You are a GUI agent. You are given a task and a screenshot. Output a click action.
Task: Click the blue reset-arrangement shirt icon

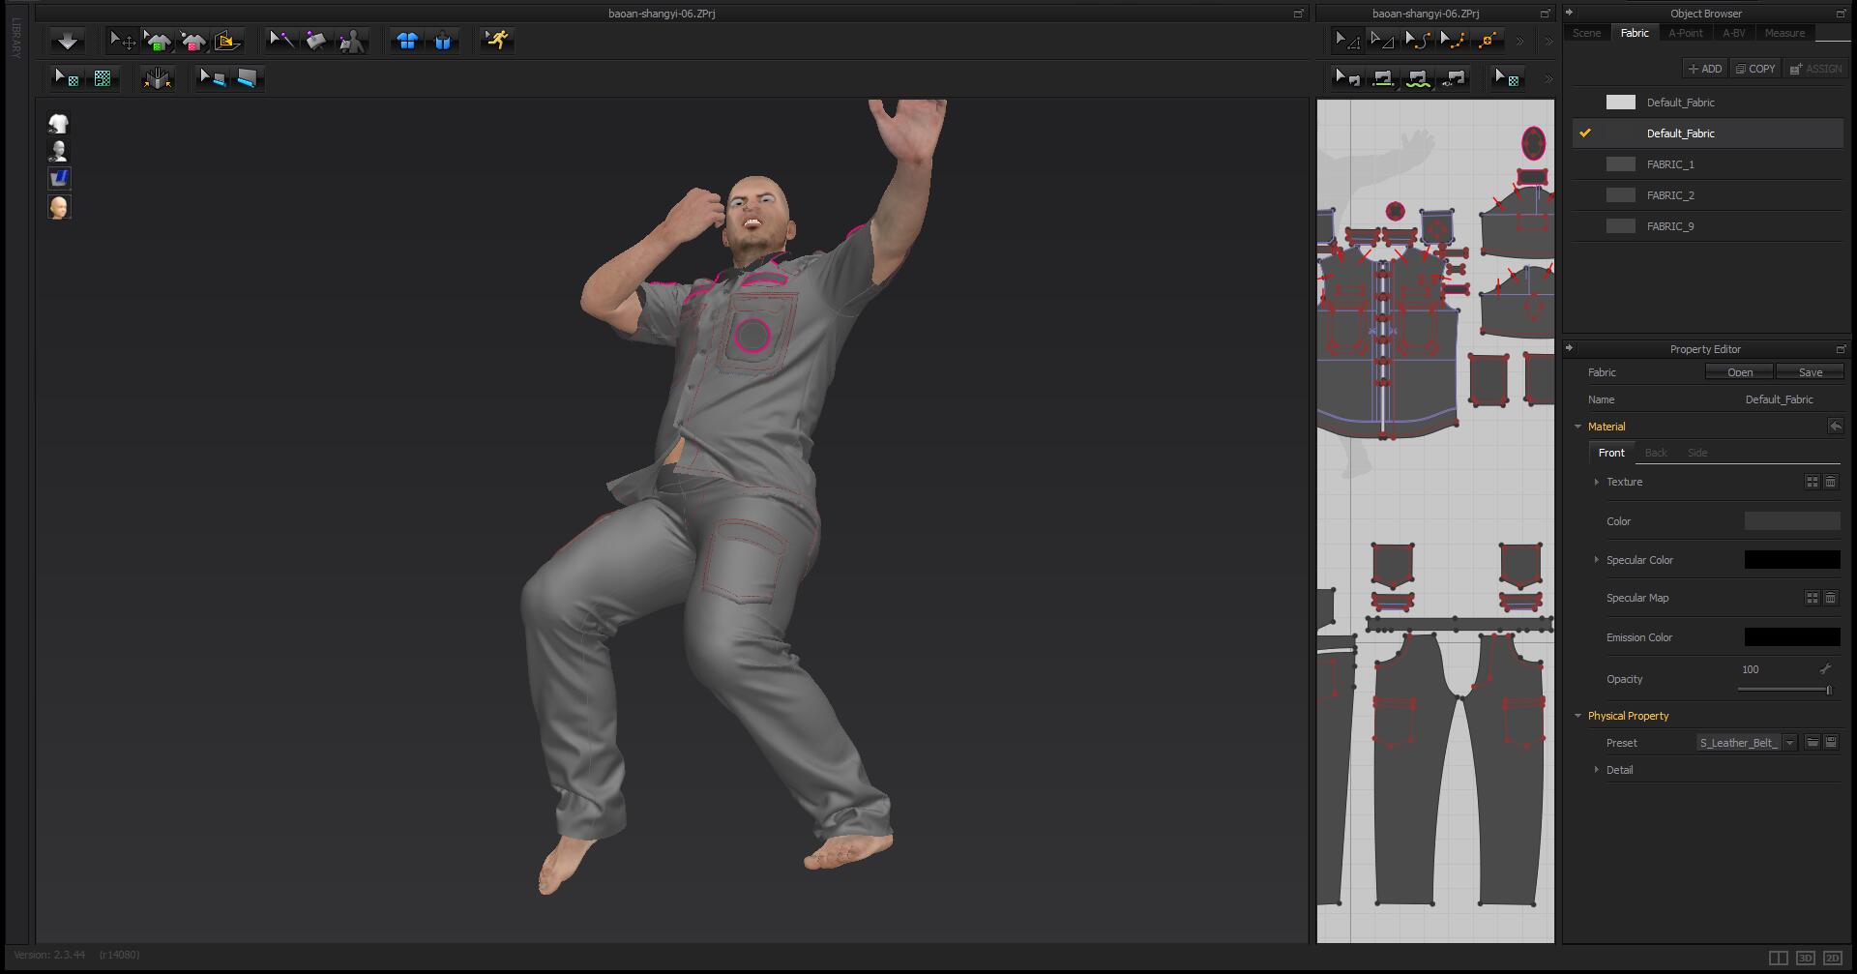click(x=407, y=41)
